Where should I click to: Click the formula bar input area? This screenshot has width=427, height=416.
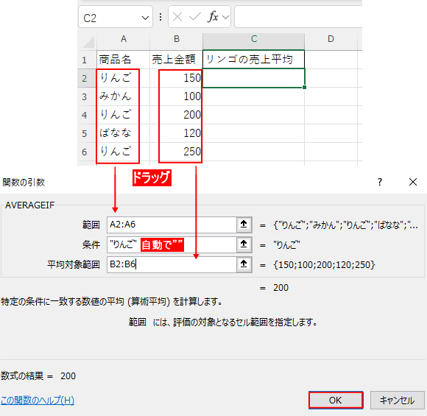click(298, 17)
